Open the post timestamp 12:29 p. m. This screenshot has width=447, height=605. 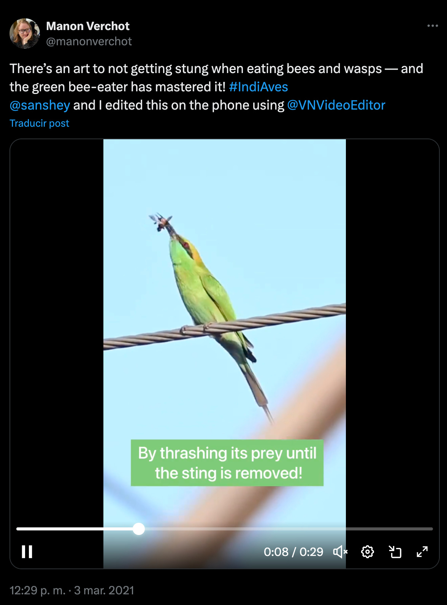click(38, 590)
